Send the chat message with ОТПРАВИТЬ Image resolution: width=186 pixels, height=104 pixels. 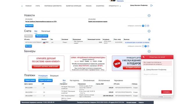coord(167,92)
